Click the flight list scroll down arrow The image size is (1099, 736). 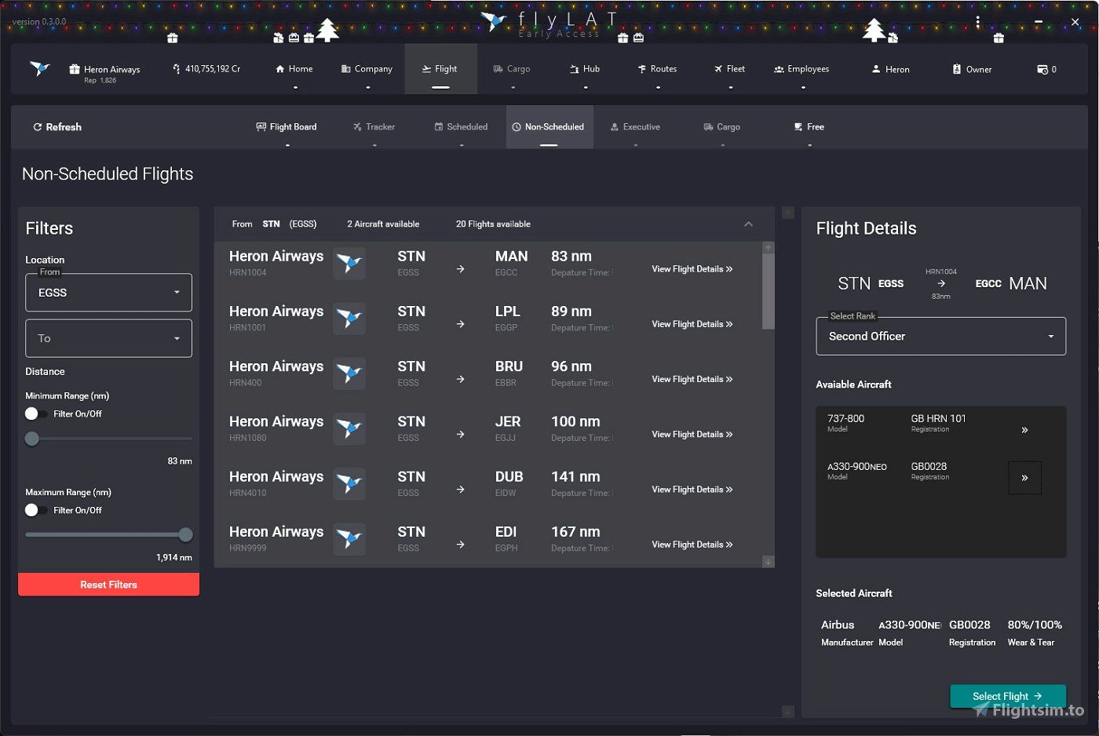tap(769, 562)
